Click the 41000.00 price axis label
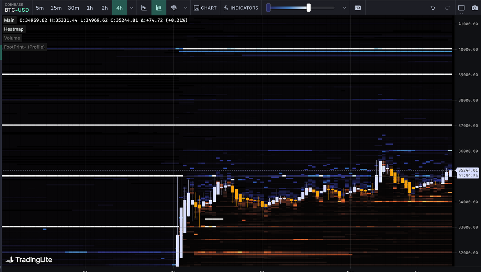 pos(468,24)
